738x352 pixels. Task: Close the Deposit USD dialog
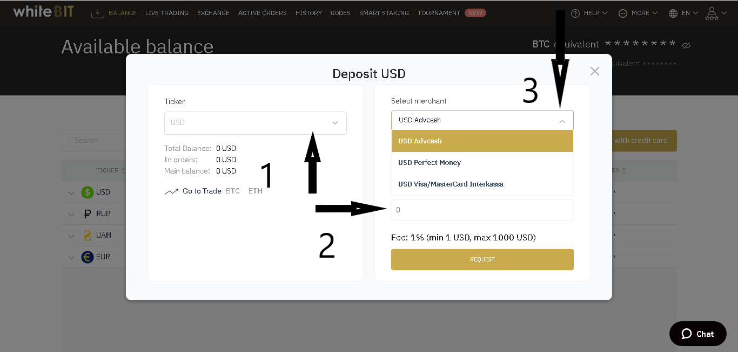595,71
